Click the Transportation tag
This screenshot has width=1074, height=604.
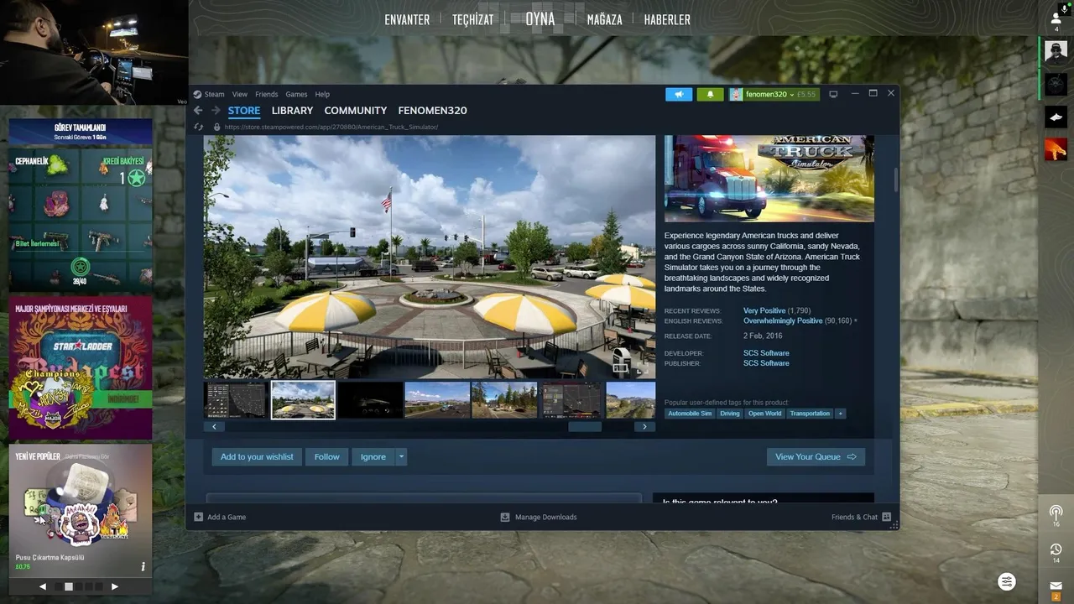click(810, 414)
